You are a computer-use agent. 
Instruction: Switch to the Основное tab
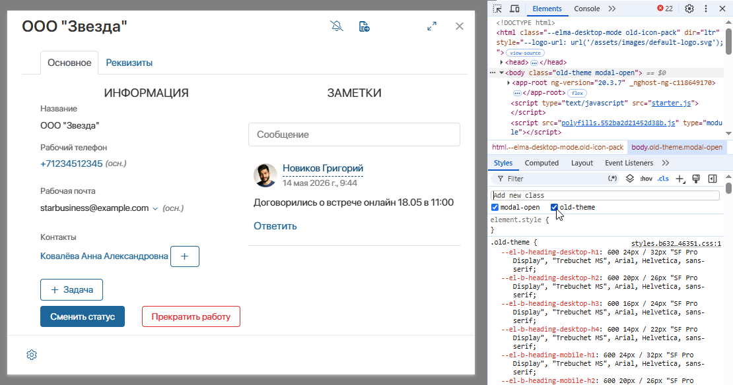click(69, 63)
